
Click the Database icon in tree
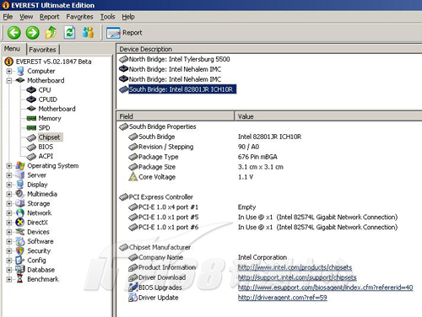point(20,270)
